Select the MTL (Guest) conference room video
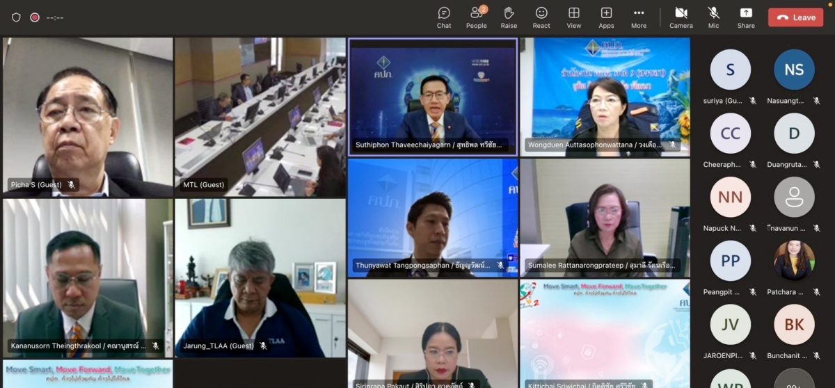Image resolution: width=835 pixels, height=388 pixels. [x=260, y=117]
